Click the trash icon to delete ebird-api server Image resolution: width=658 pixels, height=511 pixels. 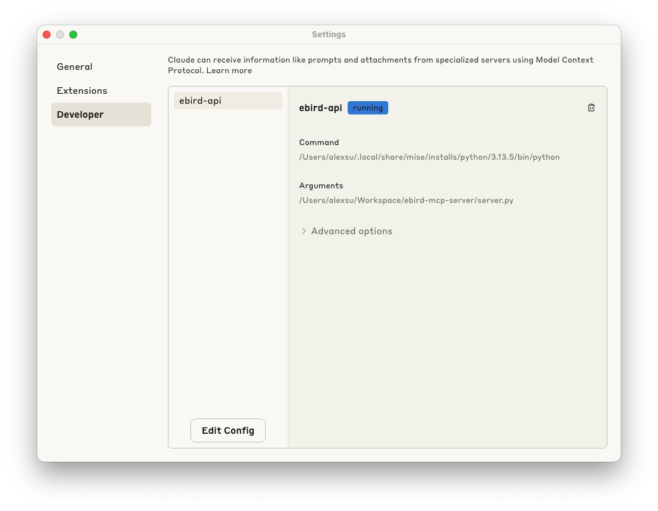(x=591, y=107)
